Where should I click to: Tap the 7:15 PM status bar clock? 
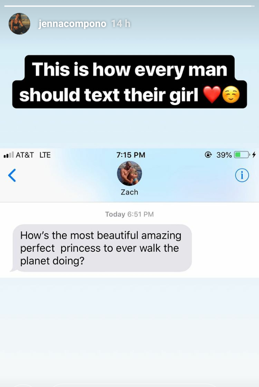[131, 155]
